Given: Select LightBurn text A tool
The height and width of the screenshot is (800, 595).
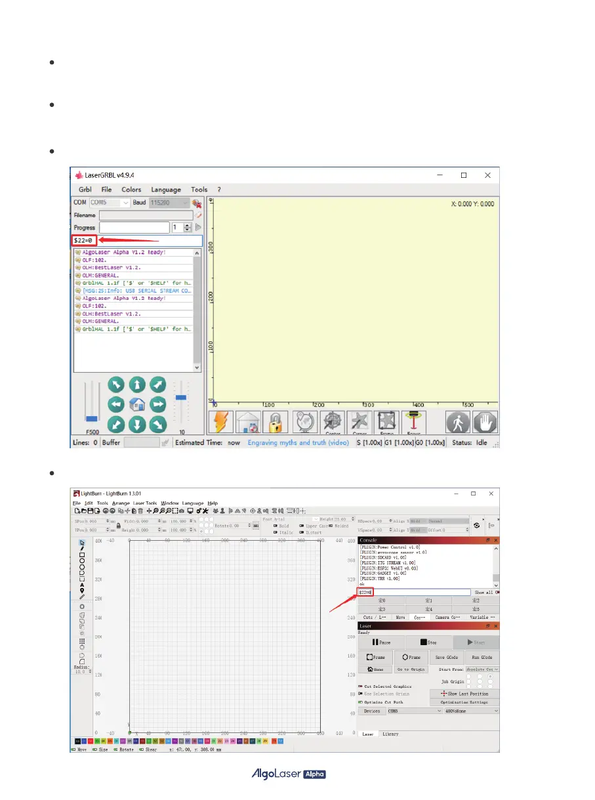Looking at the screenshot, I should click(82, 585).
